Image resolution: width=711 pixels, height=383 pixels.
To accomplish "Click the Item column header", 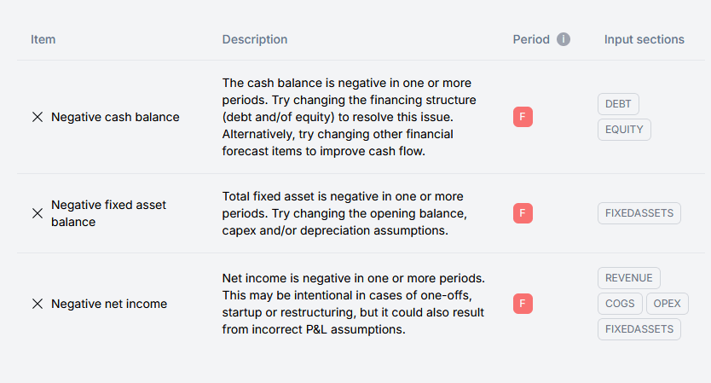I will (43, 39).
